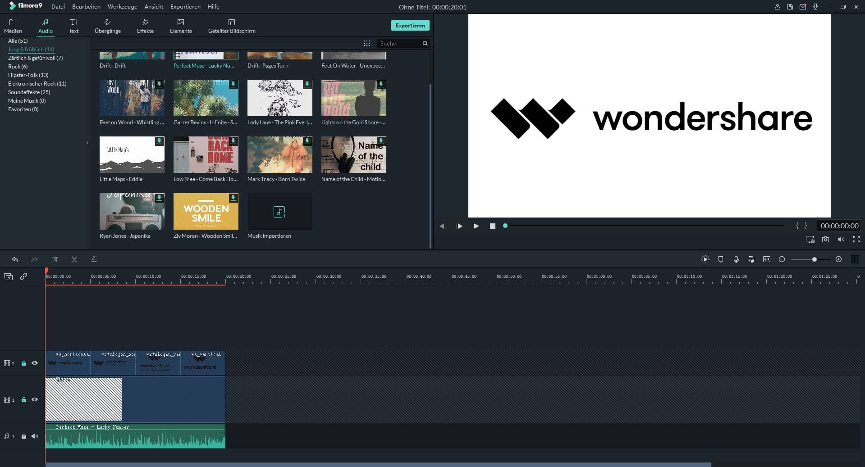Open the messages envelope icon
This screenshot has width=865, height=467.
(x=803, y=7)
